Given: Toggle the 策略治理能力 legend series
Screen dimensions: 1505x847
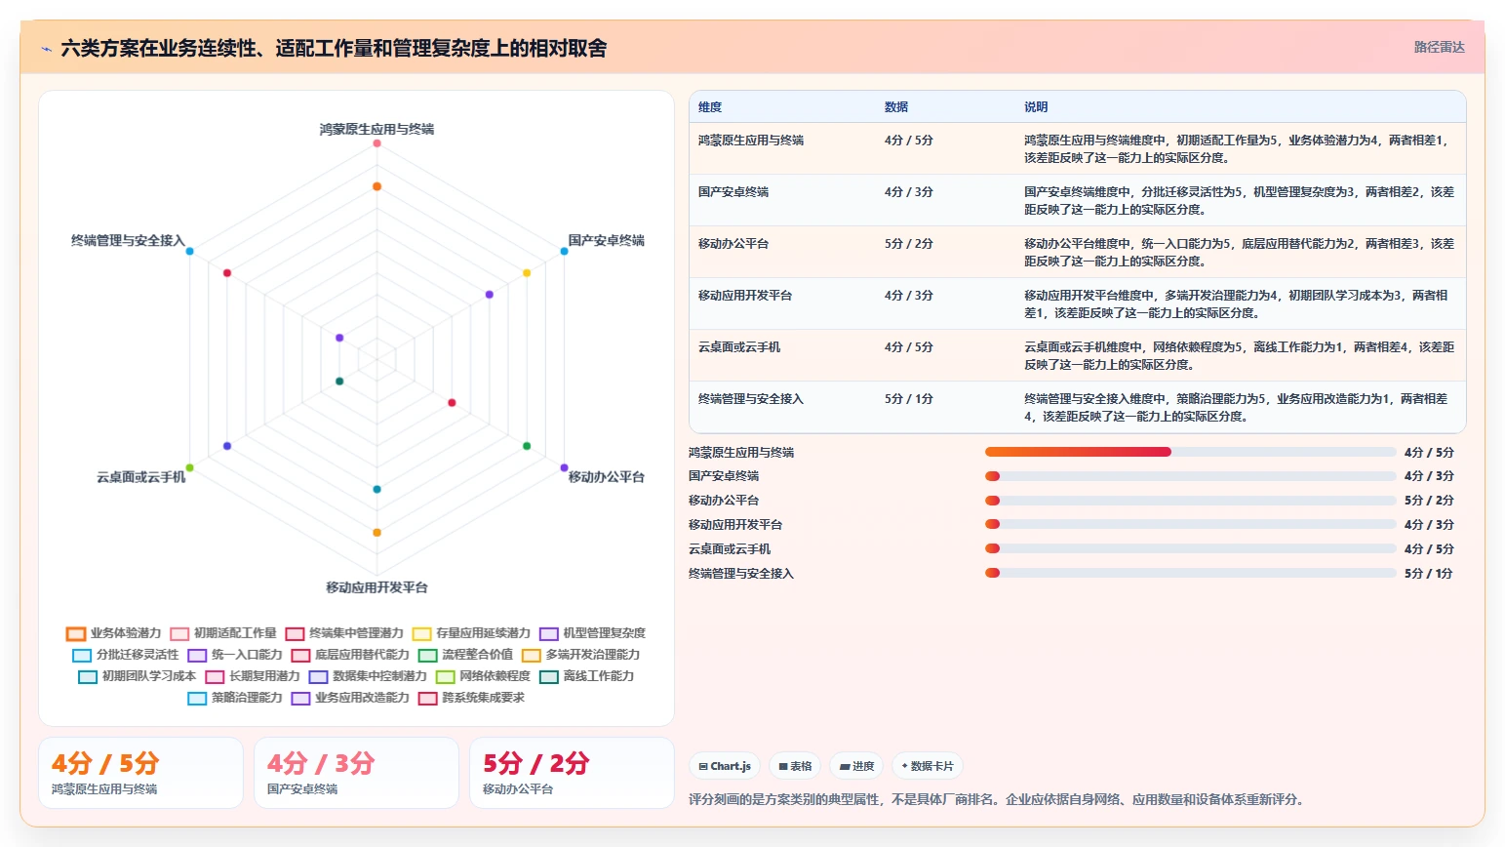Looking at the screenshot, I should (235, 698).
